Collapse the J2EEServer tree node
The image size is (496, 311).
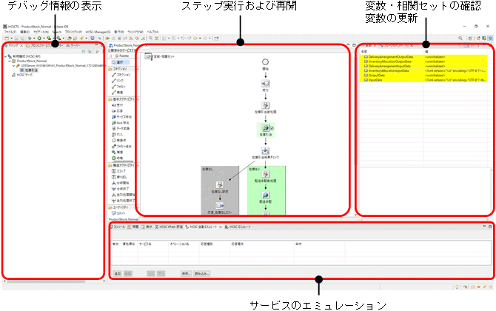pos(13,66)
